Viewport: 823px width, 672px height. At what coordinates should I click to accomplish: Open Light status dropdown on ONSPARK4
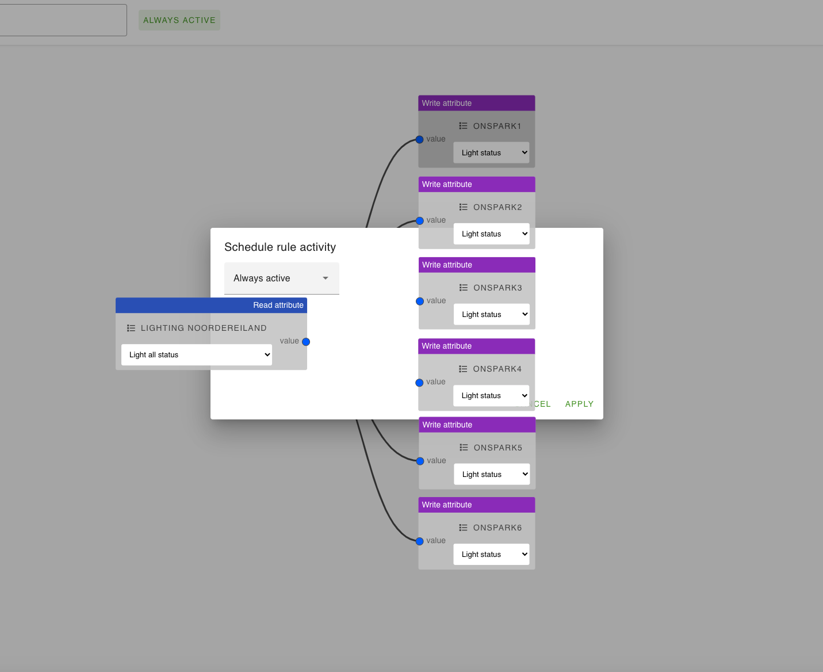(x=491, y=395)
